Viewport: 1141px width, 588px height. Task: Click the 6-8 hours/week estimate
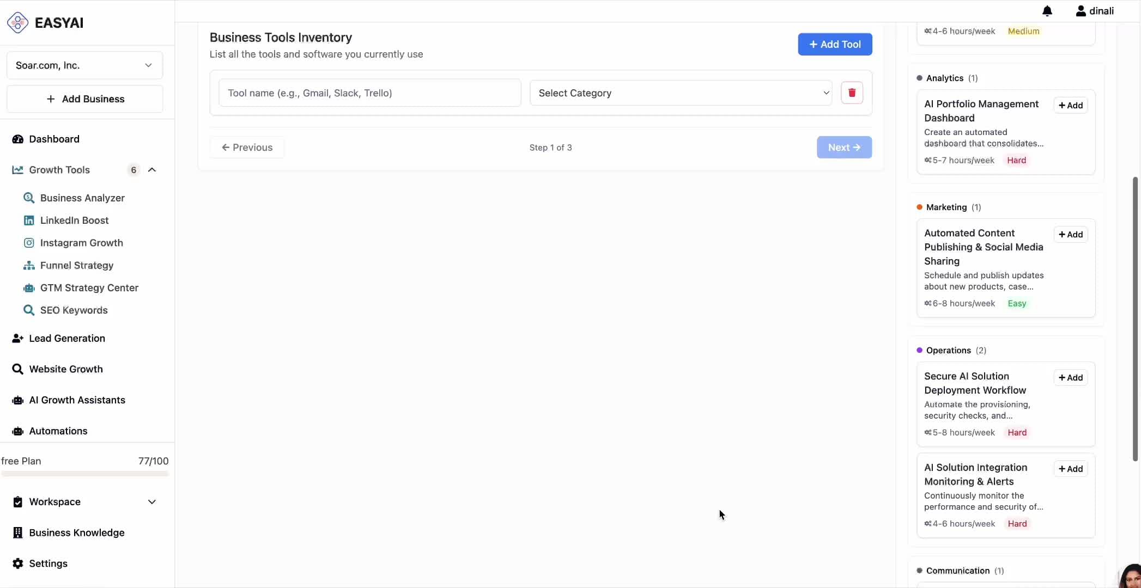(963, 303)
